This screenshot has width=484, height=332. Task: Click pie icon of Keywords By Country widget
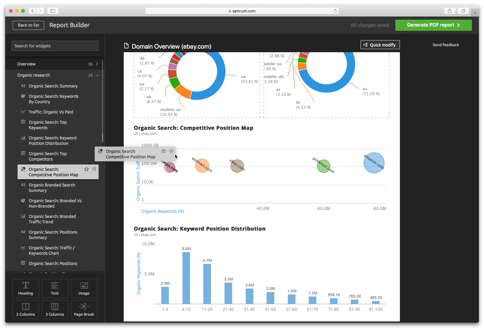[23, 96]
